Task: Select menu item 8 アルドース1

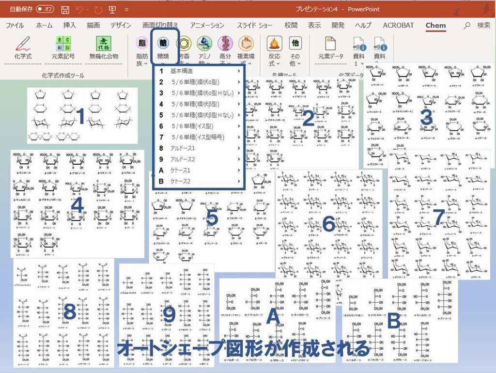Action: pos(199,148)
